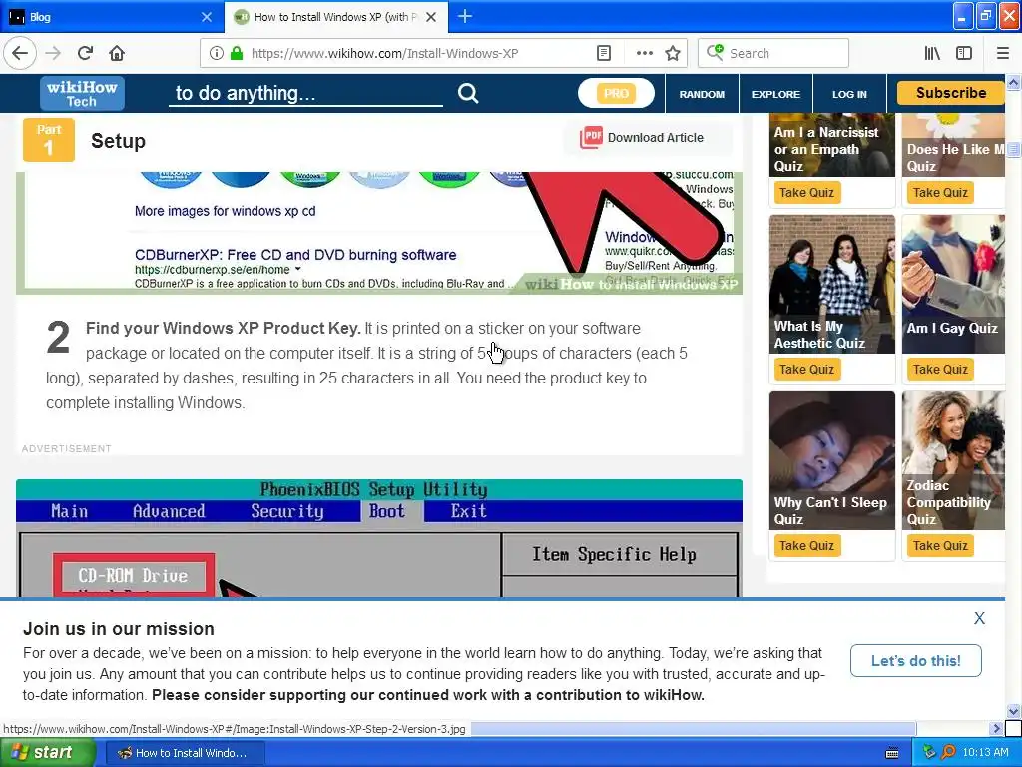Open a new tab with plus icon
Screen dimensions: 1022x767
pyautogui.click(x=465, y=16)
